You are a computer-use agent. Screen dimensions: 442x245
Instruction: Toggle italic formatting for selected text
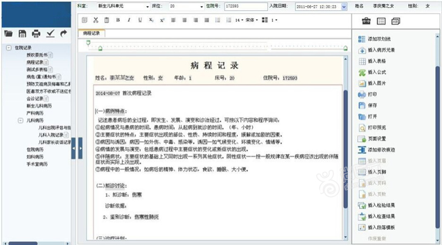click(x=129, y=19)
